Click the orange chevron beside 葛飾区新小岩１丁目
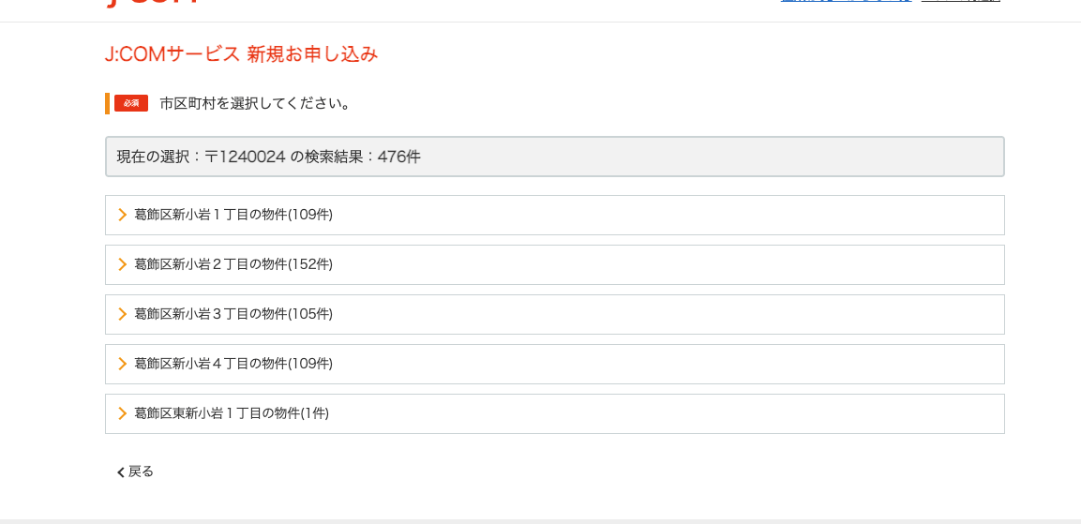 pos(122,215)
